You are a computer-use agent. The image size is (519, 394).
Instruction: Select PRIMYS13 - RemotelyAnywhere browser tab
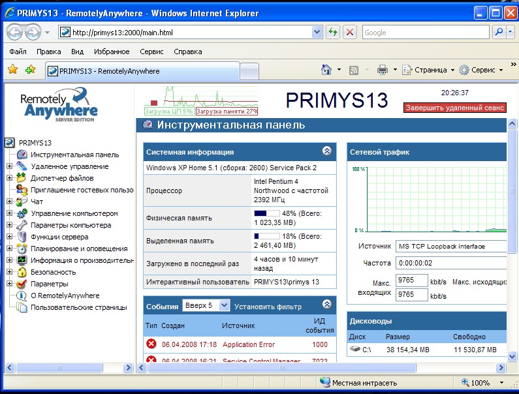coord(142,71)
